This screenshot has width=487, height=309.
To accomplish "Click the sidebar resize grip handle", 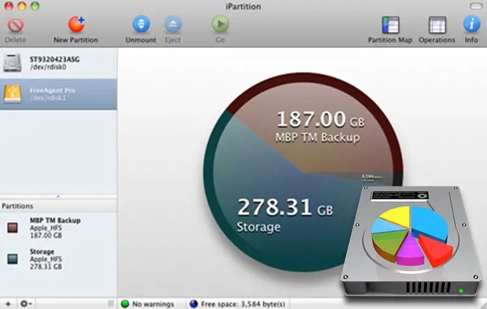I will pyautogui.click(x=111, y=304).
